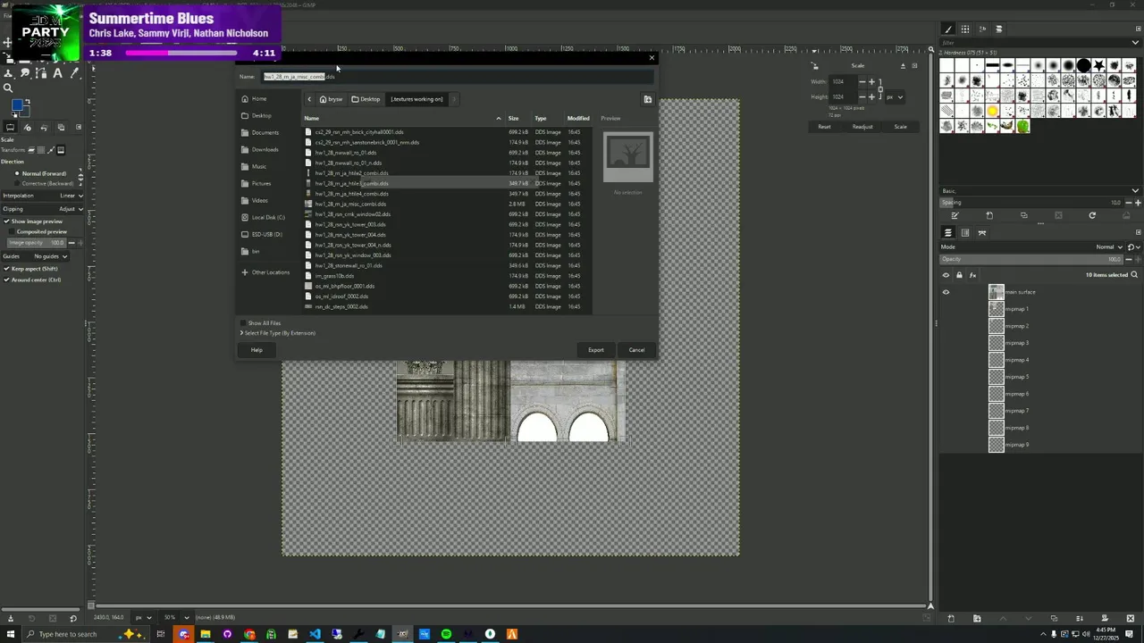The width and height of the screenshot is (1144, 643).
Task: Open the Patterns tab in right dock
Action: click(965, 29)
